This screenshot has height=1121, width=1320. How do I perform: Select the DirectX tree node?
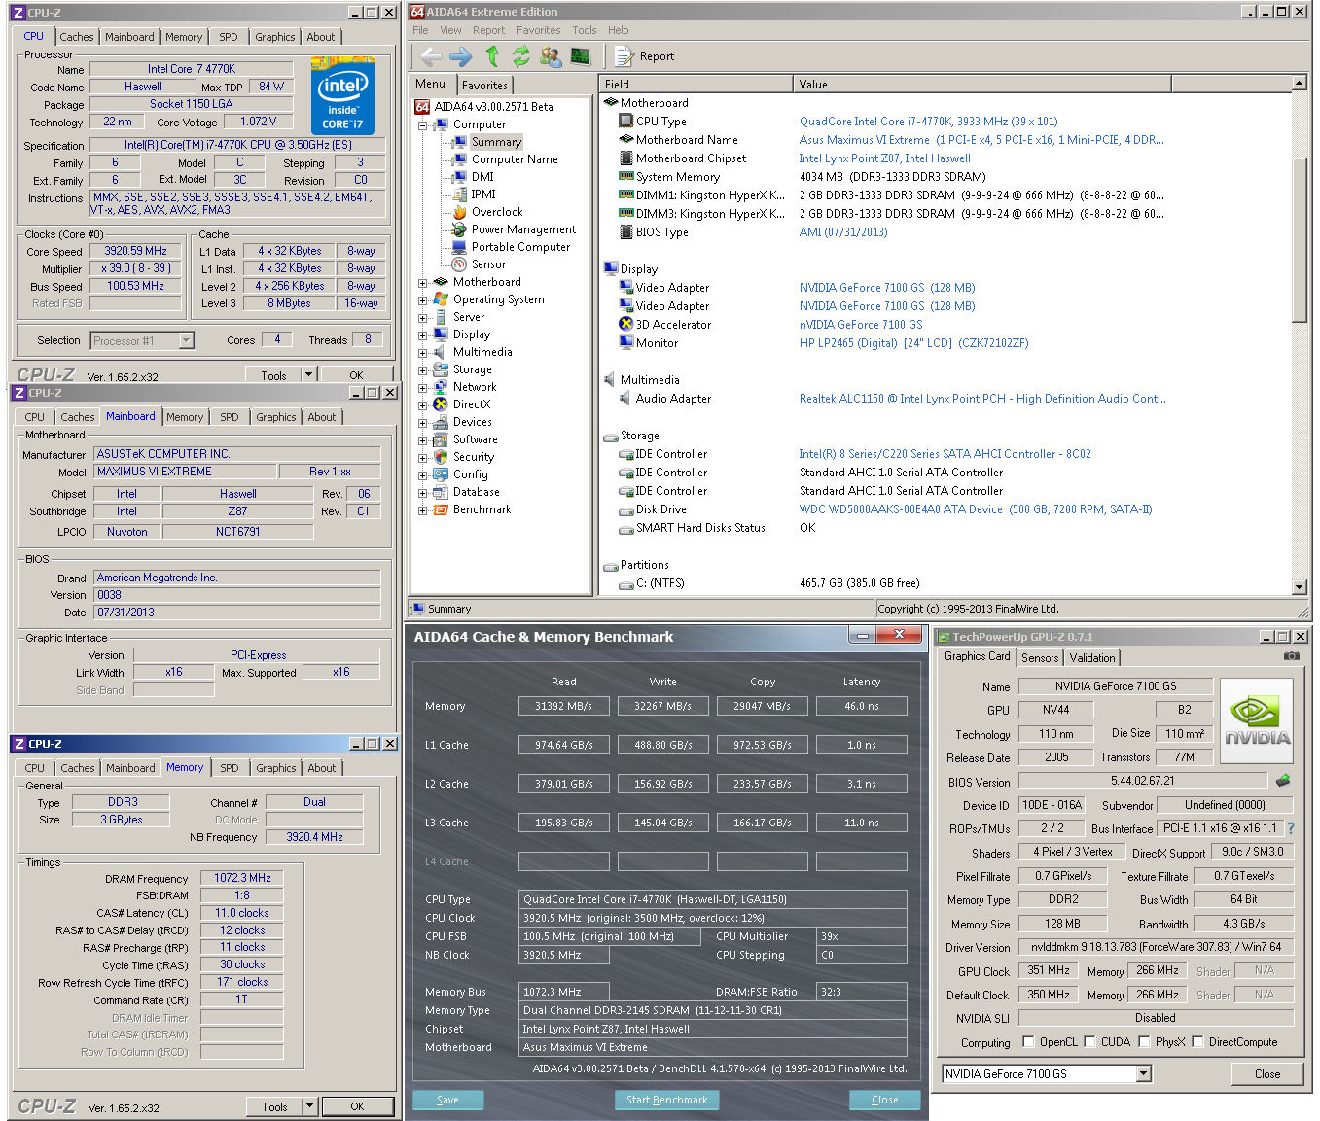(x=471, y=404)
